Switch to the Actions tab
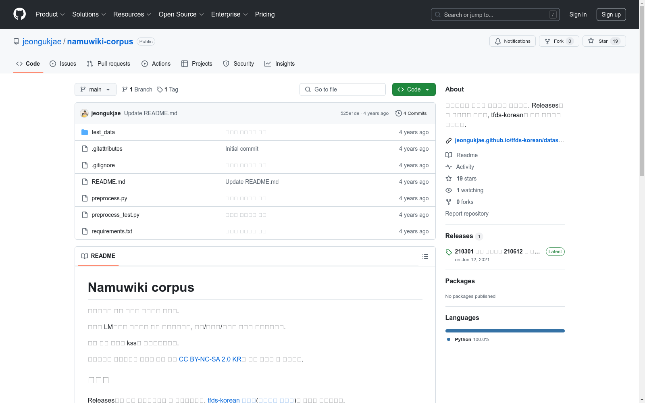Image resolution: width=645 pixels, height=403 pixels. tap(156, 64)
